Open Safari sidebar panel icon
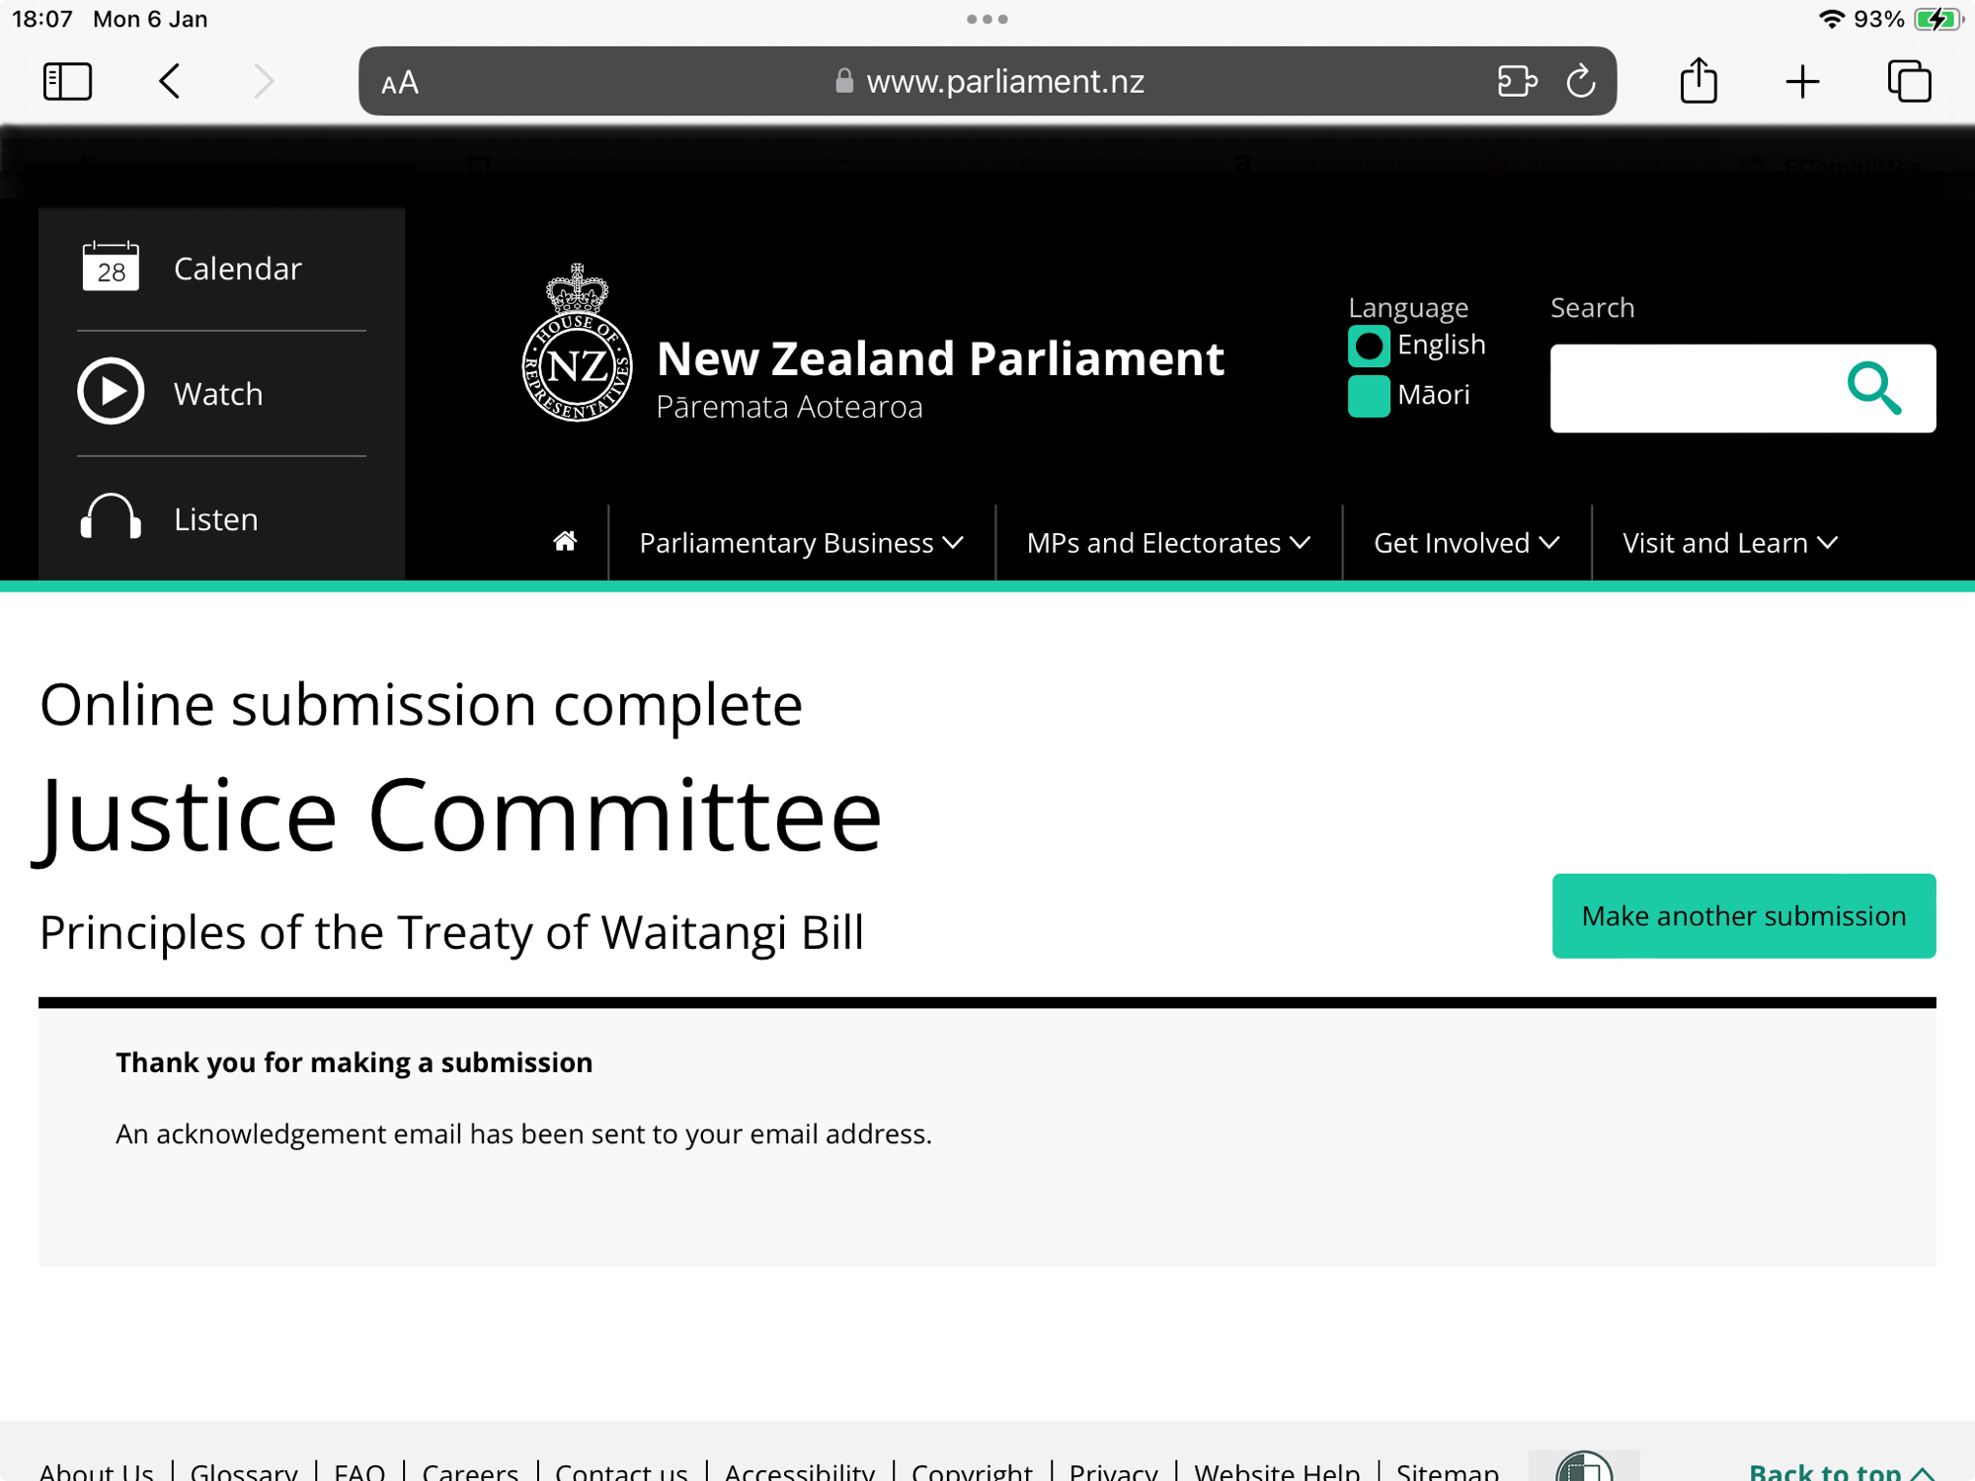The height and width of the screenshot is (1481, 1975). (67, 81)
